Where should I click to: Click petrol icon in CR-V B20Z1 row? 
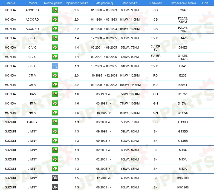[55, 85]
